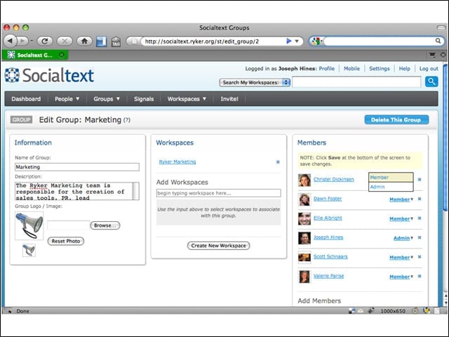Close the Socialtext G... browser tab

coord(61,55)
